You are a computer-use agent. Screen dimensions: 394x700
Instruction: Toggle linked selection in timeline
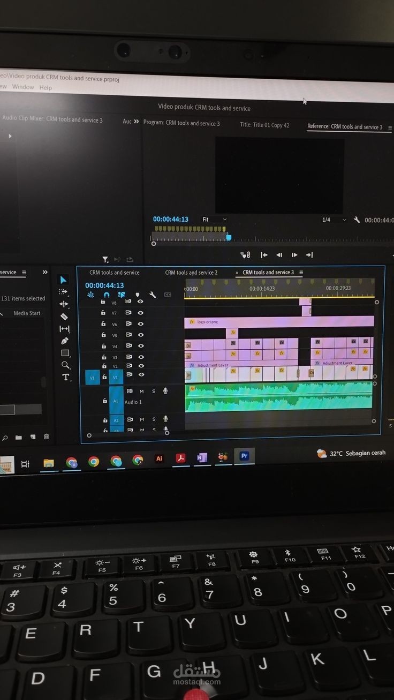coord(122,295)
